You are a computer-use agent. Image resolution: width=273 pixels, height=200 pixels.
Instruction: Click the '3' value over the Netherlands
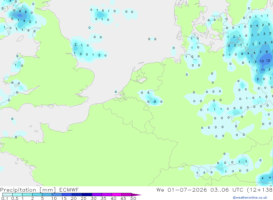point(155,102)
